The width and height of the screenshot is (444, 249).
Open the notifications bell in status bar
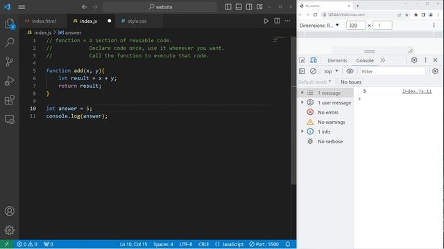(x=288, y=244)
